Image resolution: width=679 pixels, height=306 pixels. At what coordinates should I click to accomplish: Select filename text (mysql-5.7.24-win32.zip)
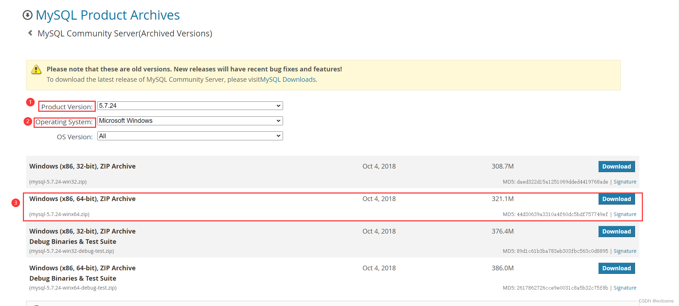point(58,182)
